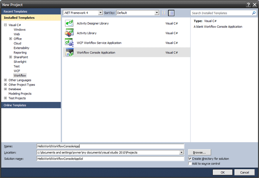Open the Location path dropdown

click(x=181, y=153)
